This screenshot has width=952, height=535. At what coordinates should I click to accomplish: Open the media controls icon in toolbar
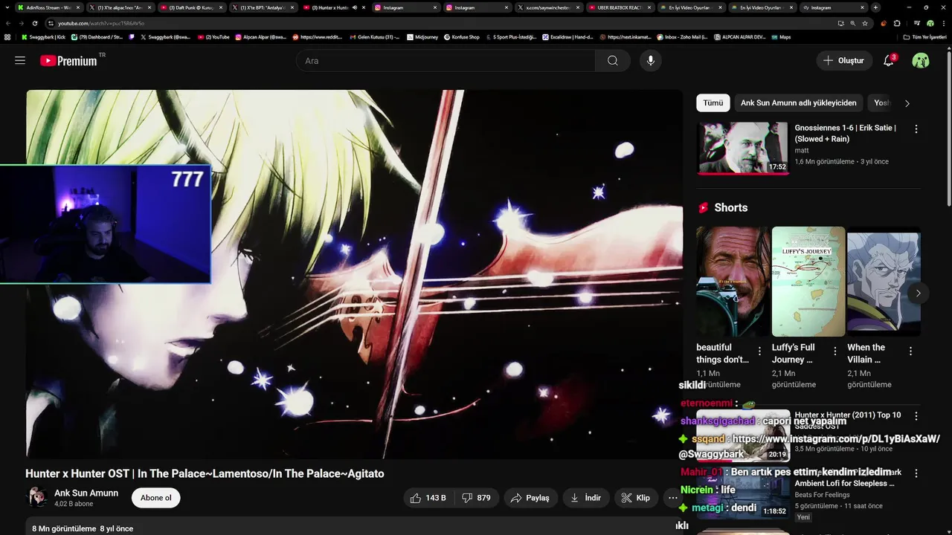tap(917, 23)
